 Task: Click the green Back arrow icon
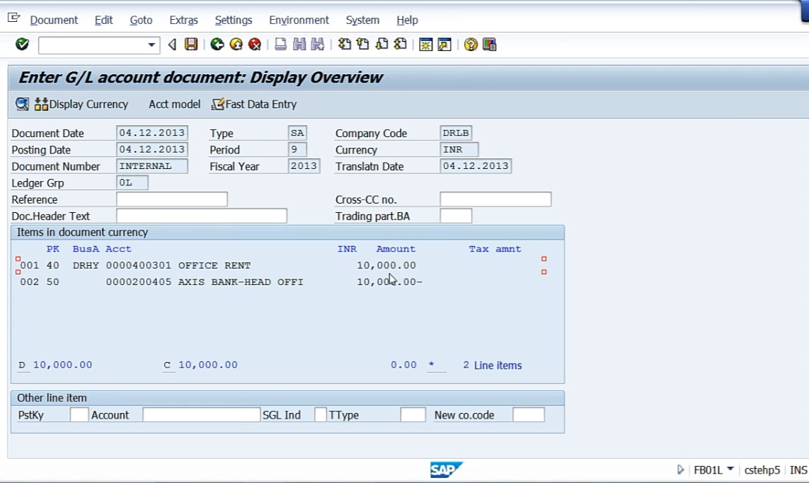pos(217,45)
